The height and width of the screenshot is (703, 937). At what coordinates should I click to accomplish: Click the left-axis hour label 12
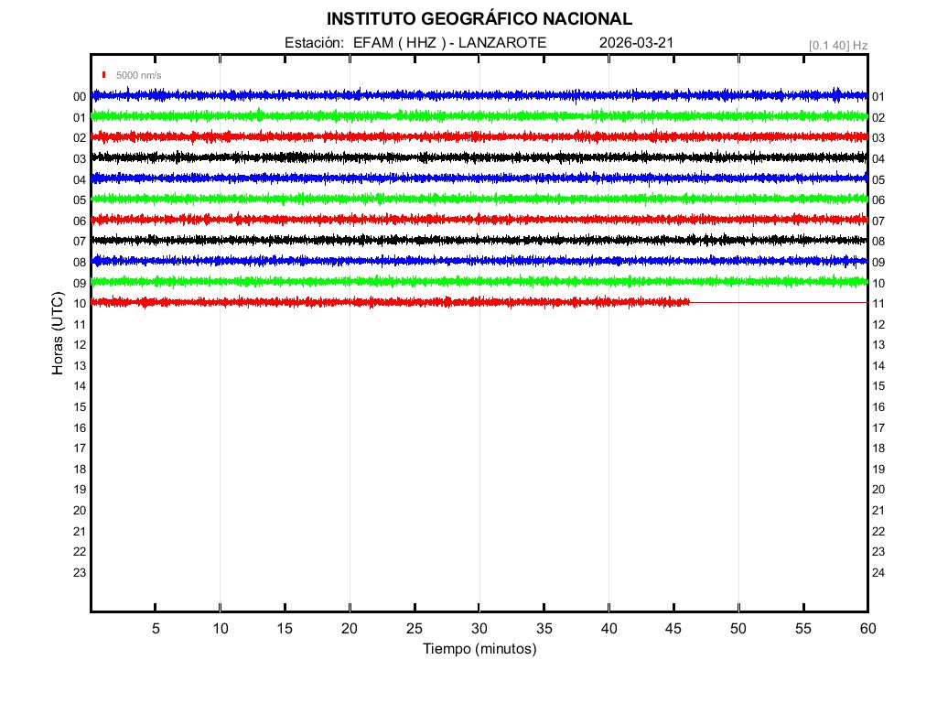pyautogui.click(x=80, y=345)
